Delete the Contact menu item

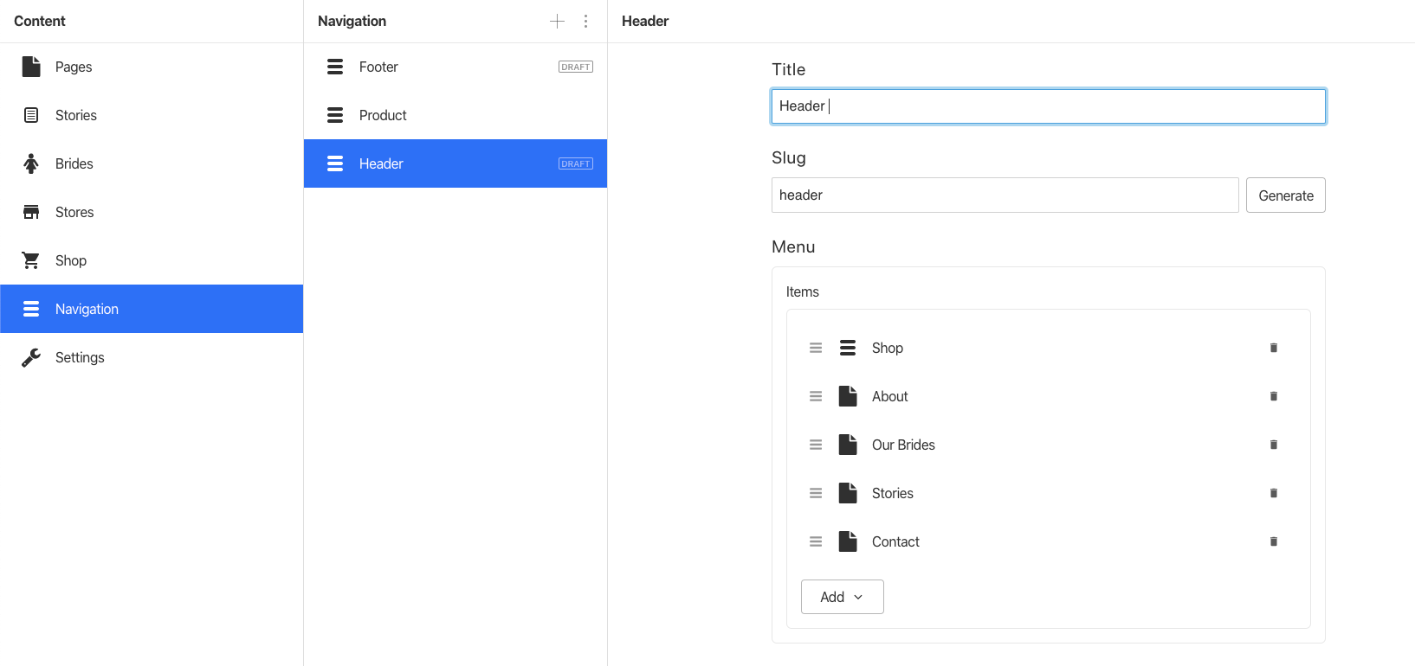(x=1273, y=541)
